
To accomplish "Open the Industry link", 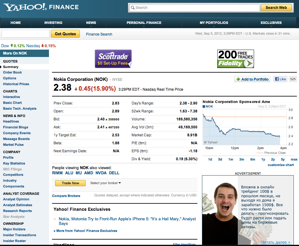I will [x=10, y=180].
